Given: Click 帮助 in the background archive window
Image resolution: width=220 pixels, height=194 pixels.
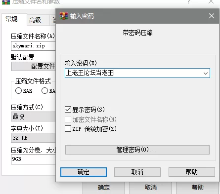Looking at the screenshot, I should click(x=198, y=188).
